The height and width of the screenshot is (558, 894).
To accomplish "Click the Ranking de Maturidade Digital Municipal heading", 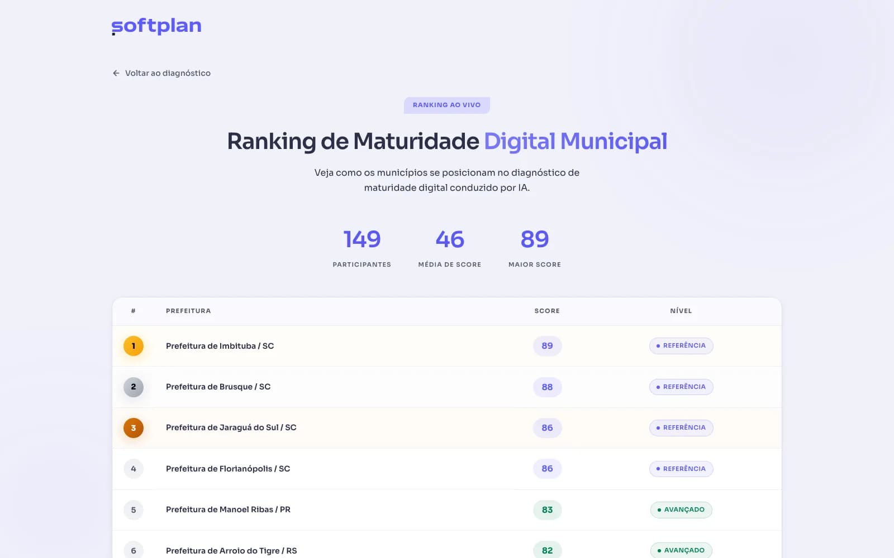I will (447, 141).
